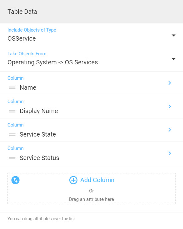
Task: Select the Name column row
Action: [x=91, y=83]
